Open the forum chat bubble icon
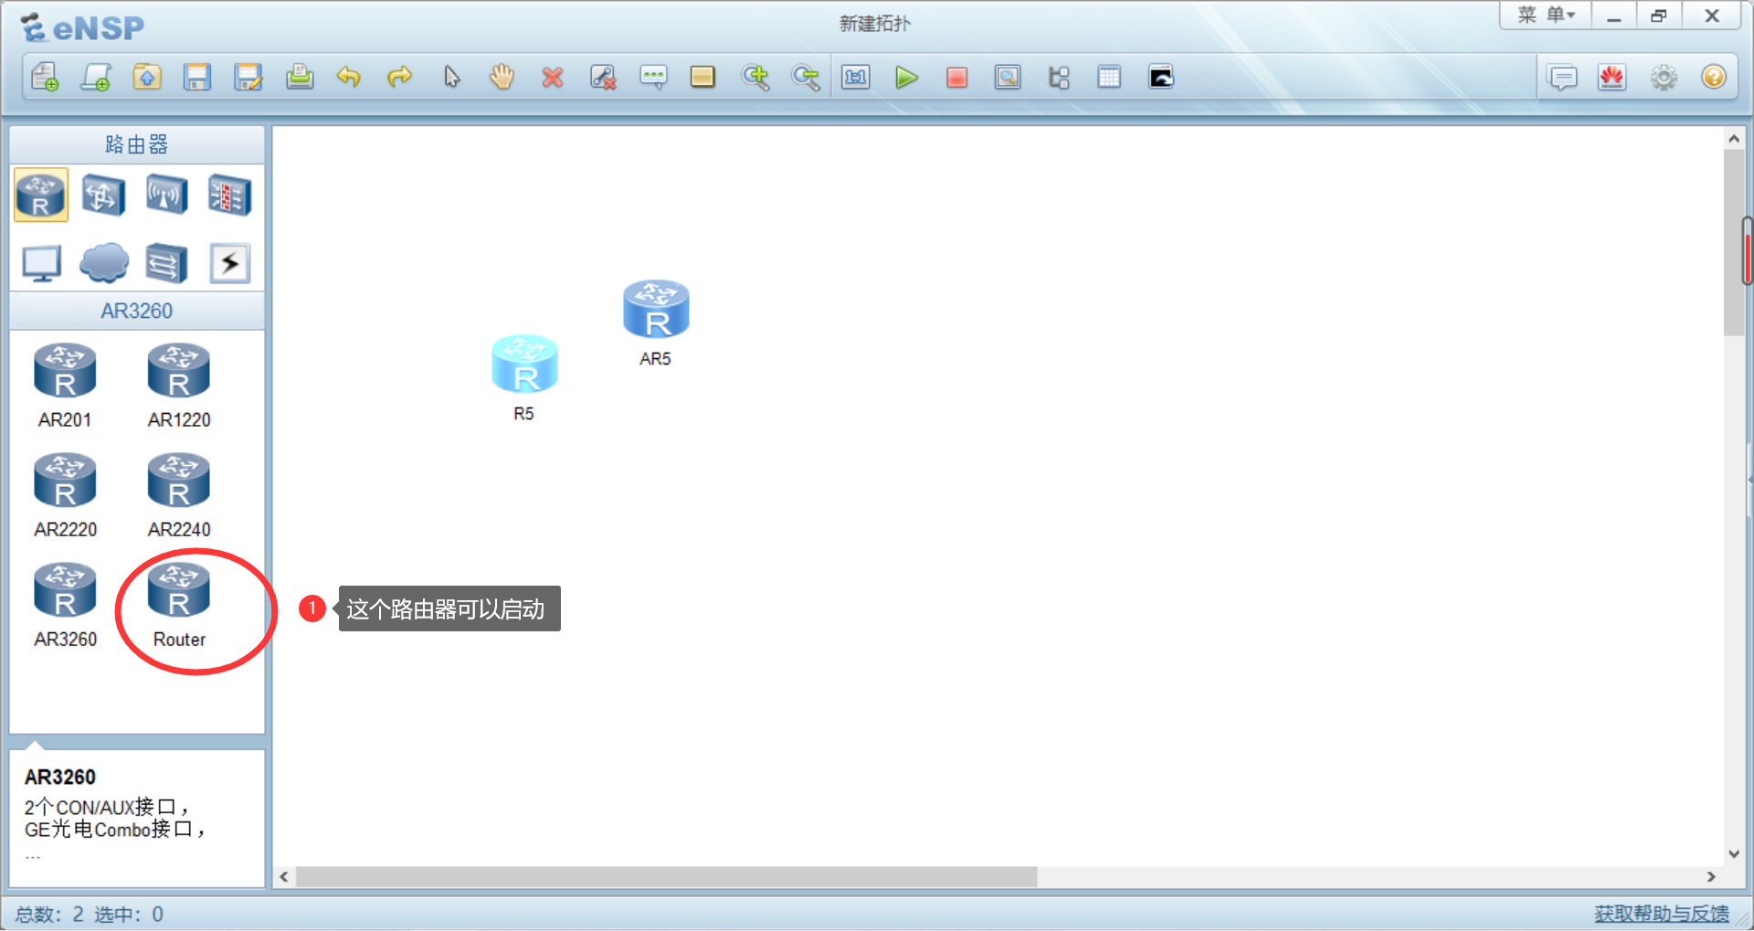 1563,78
